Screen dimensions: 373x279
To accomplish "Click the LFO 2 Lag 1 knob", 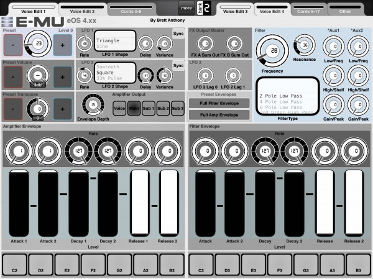I will click(x=233, y=76).
